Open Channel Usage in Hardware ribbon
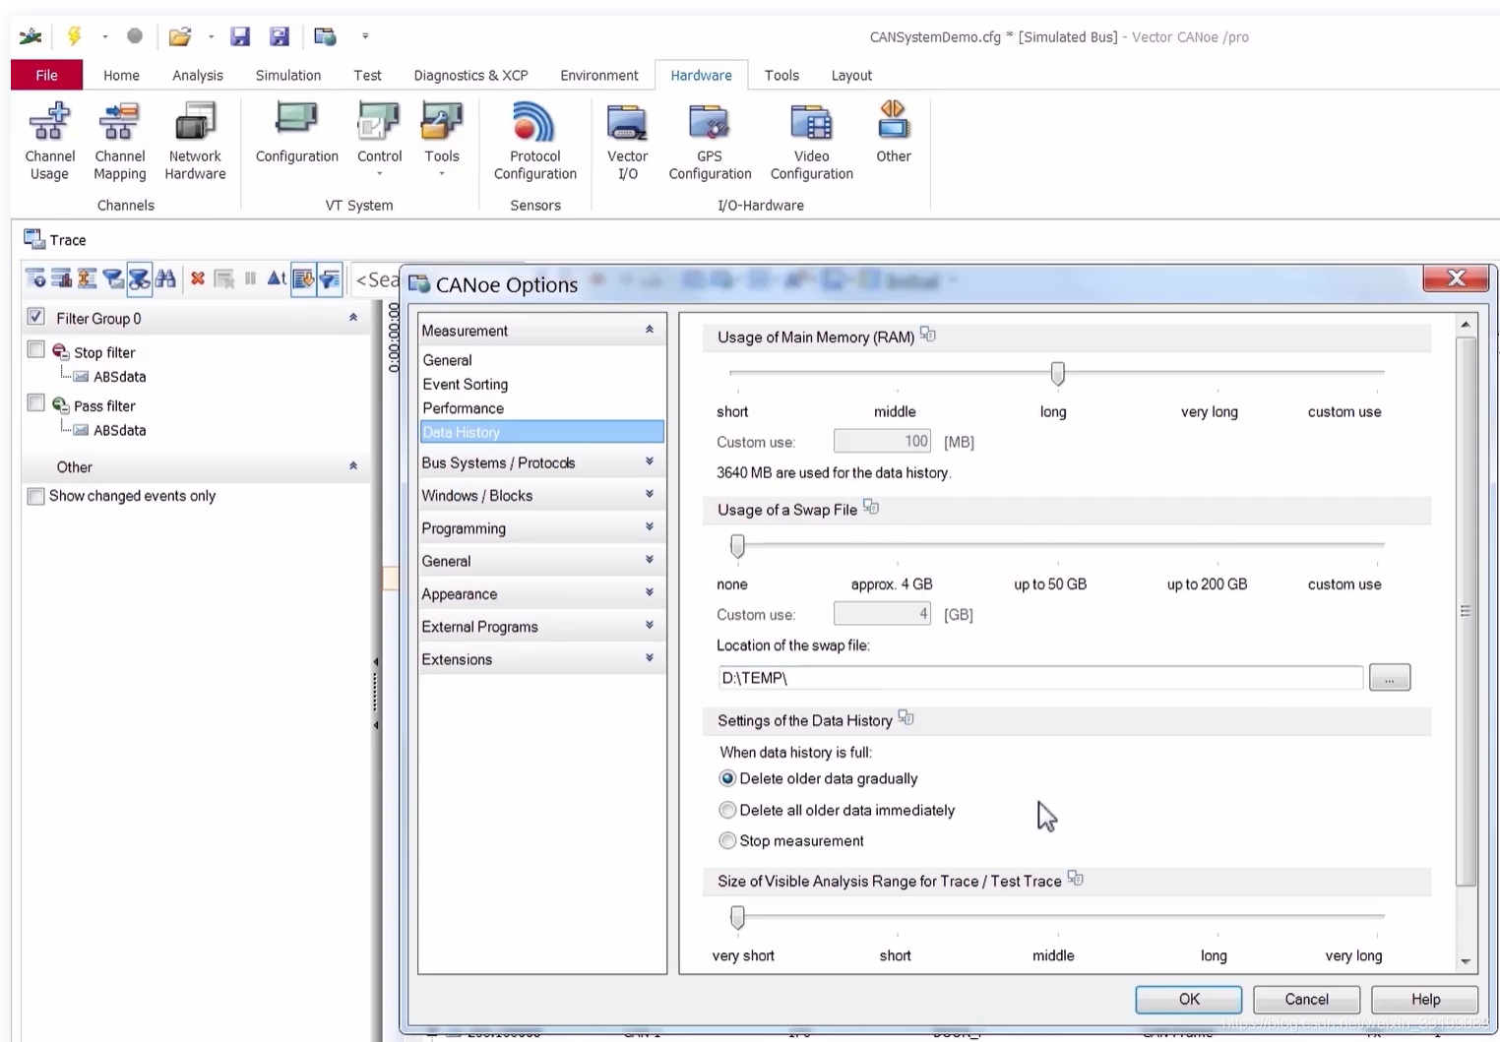 click(49, 141)
